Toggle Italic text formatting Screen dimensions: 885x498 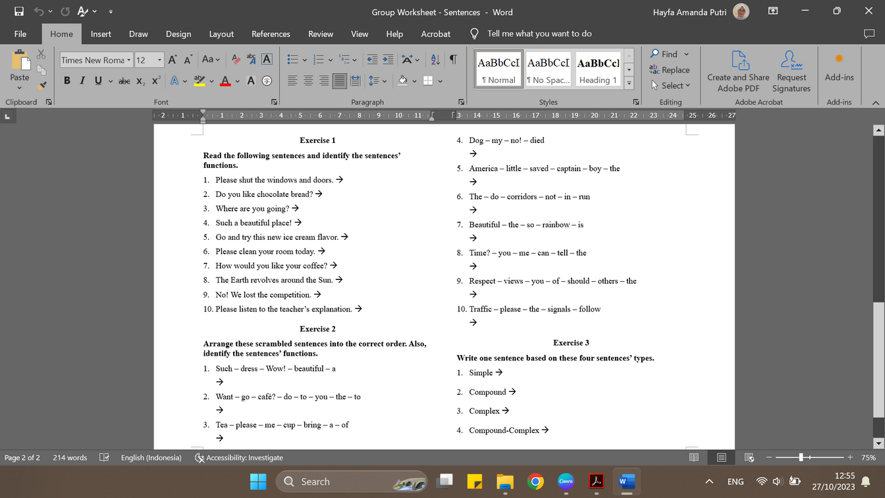82,81
